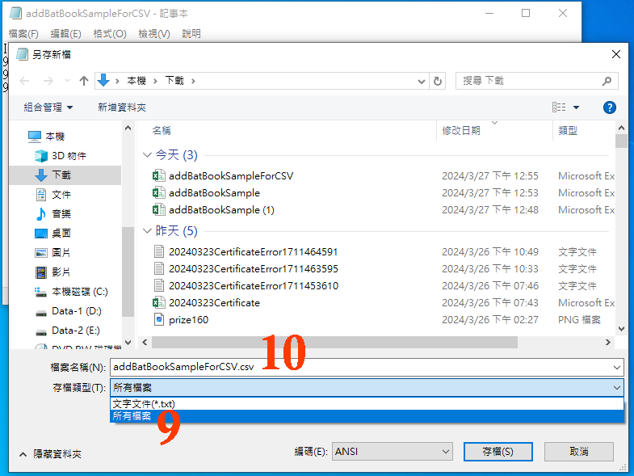Select Data-1 (D:) drive

76,311
